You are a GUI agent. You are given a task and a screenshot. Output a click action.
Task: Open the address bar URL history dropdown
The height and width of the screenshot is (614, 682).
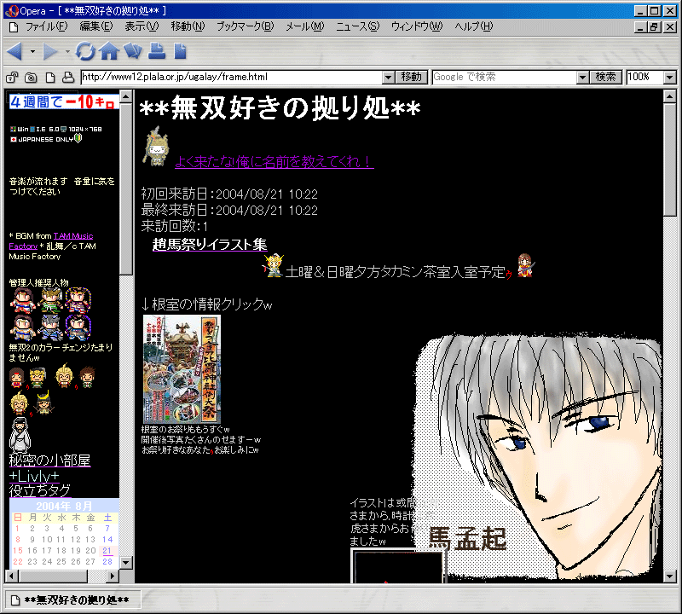(x=389, y=78)
